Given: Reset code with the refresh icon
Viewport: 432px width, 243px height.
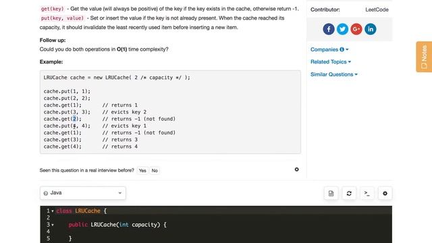Looking at the screenshot, I should 349,194.
